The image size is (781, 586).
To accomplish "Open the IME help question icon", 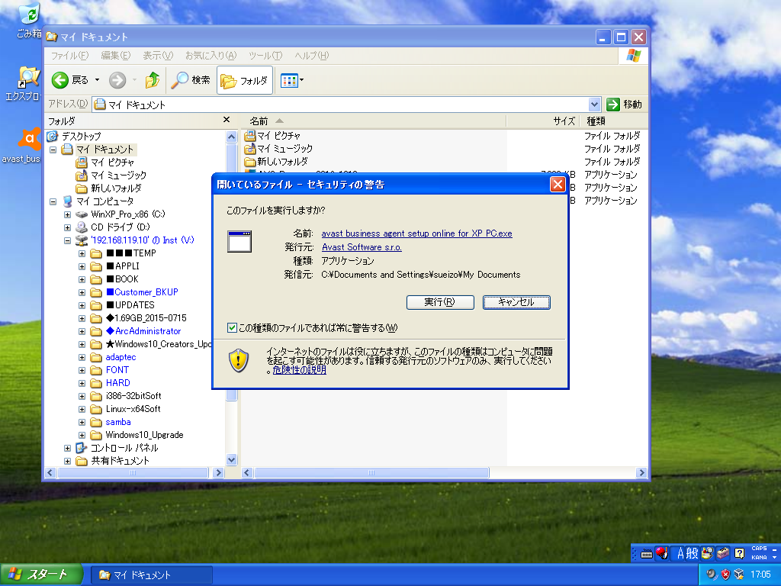I will [x=740, y=553].
